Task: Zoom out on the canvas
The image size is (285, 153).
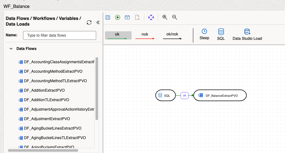Action: (x=174, y=17)
